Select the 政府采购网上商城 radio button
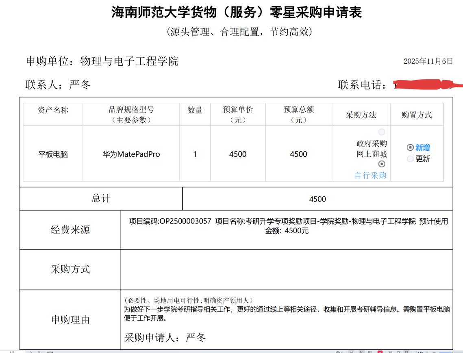463x353 pixels. pos(381,132)
